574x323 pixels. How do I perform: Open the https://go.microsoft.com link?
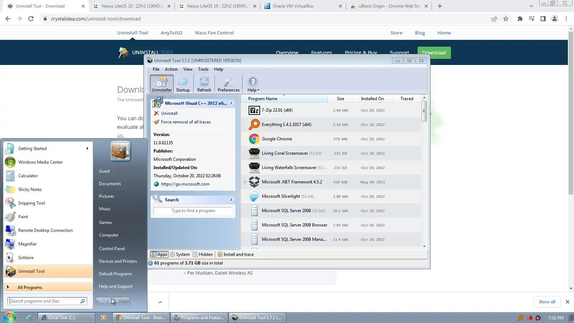(185, 184)
